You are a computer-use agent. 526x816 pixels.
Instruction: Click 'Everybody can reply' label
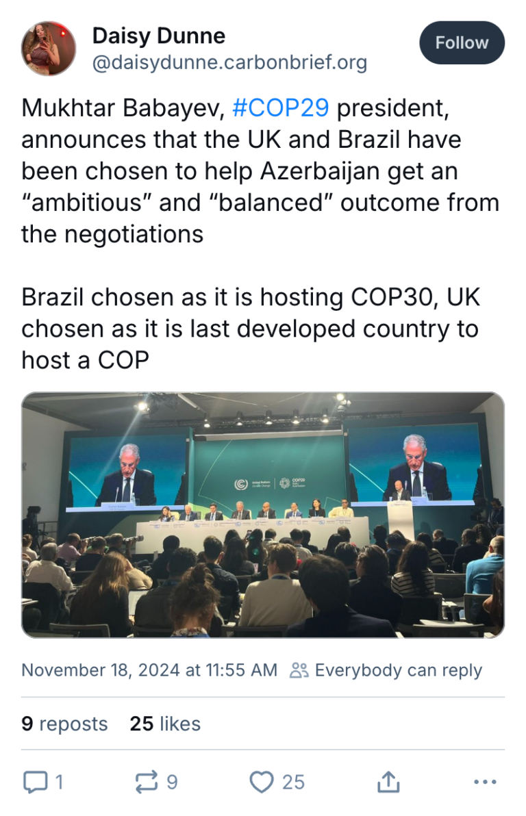[397, 670]
